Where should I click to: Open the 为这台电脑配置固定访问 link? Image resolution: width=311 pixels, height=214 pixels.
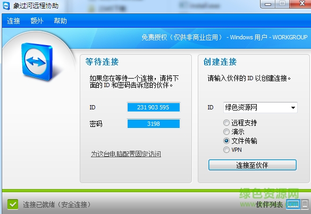pos(126,154)
